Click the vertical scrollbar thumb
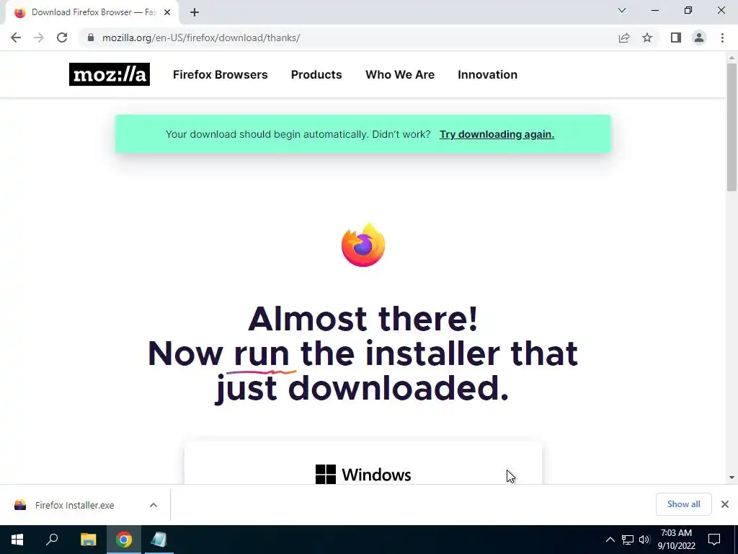The image size is (738, 554). tap(732, 127)
